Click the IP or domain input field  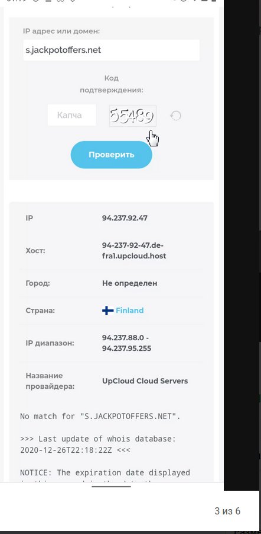click(112, 50)
